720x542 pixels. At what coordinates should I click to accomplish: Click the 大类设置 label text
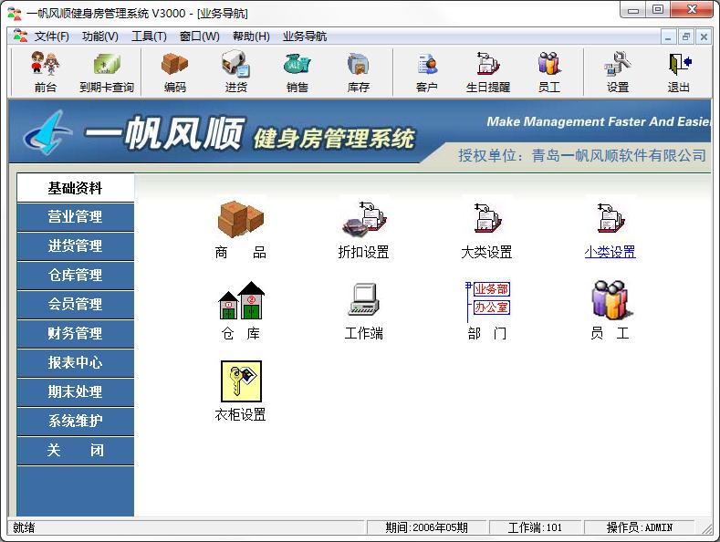click(x=486, y=252)
